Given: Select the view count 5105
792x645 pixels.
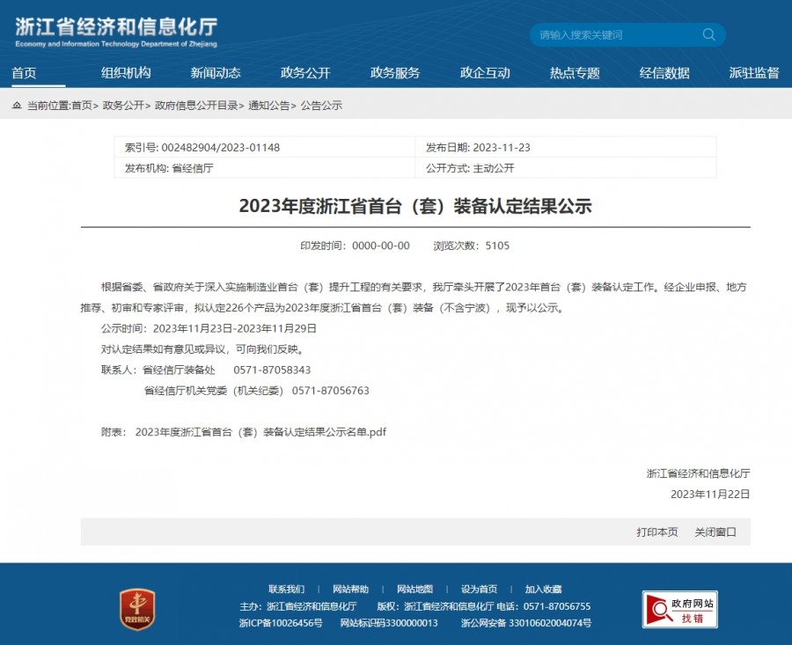Looking at the screenshot, I should pos(497,246).
